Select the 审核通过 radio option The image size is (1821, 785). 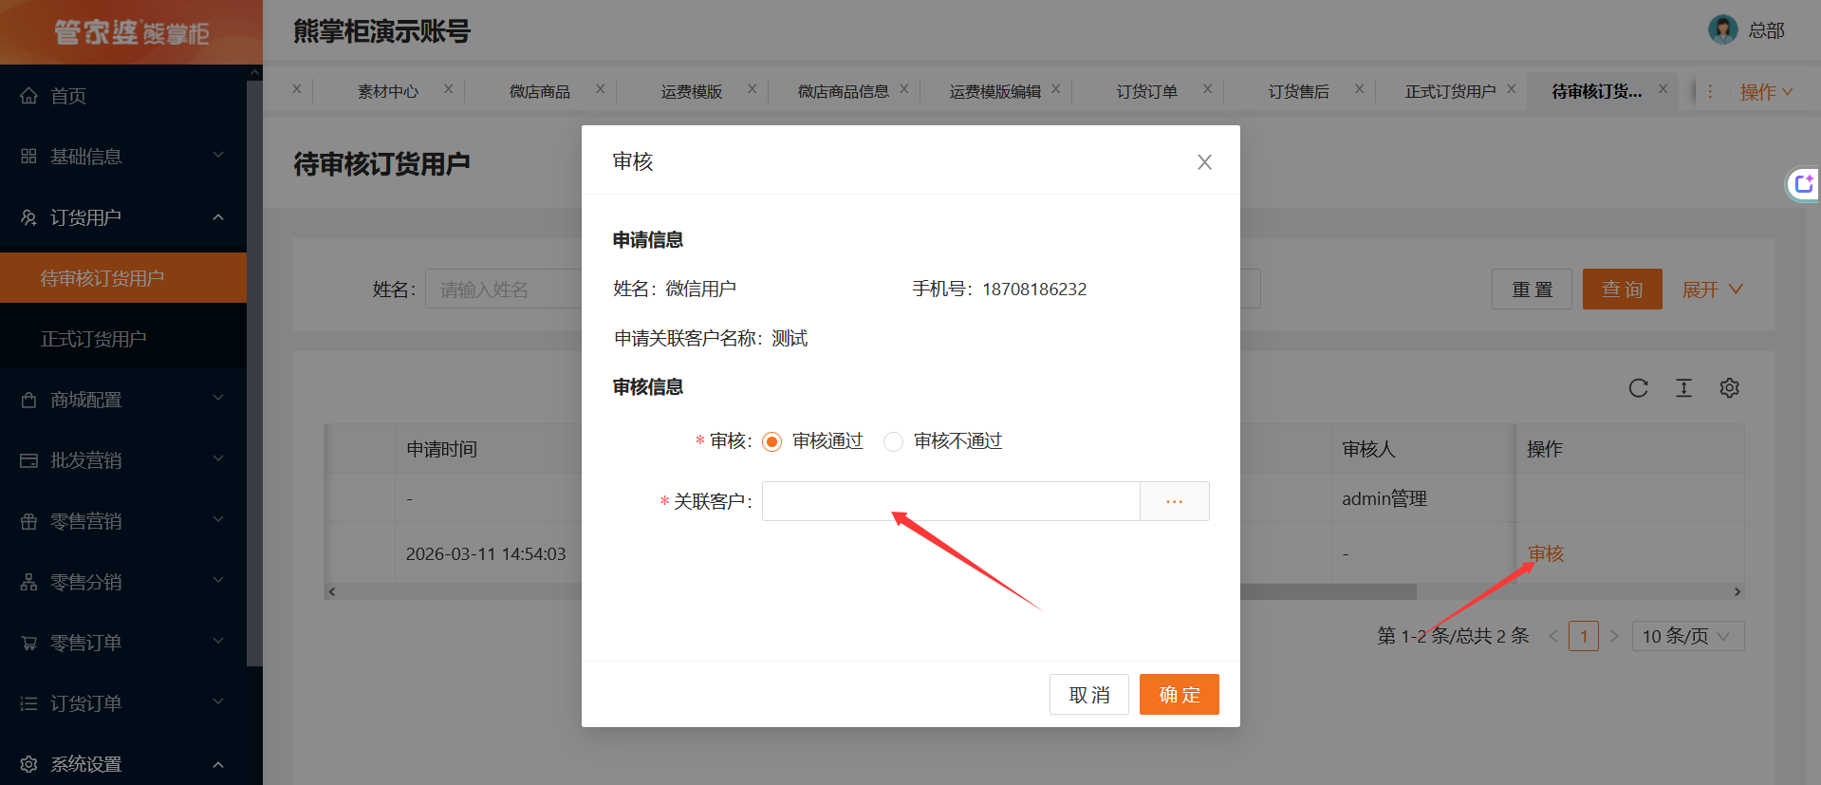point(772,441)
